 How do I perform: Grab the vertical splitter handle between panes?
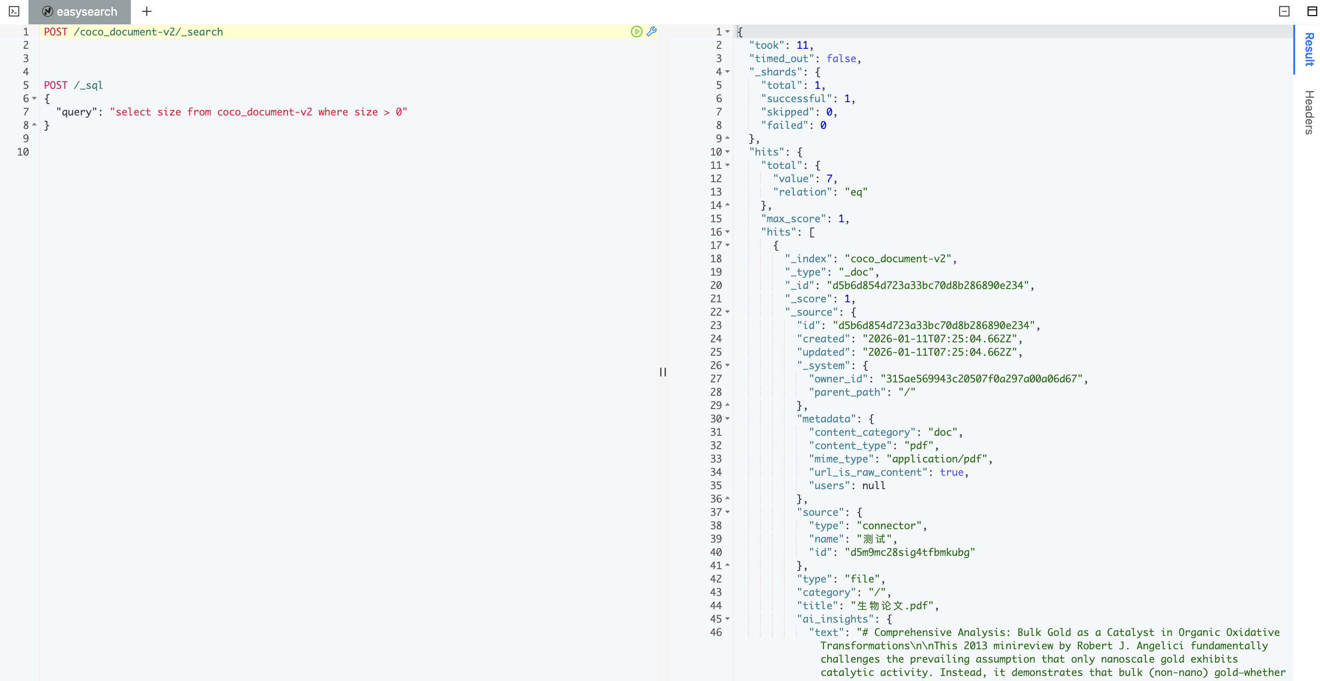pyautogui.click(x=663, y=372)
